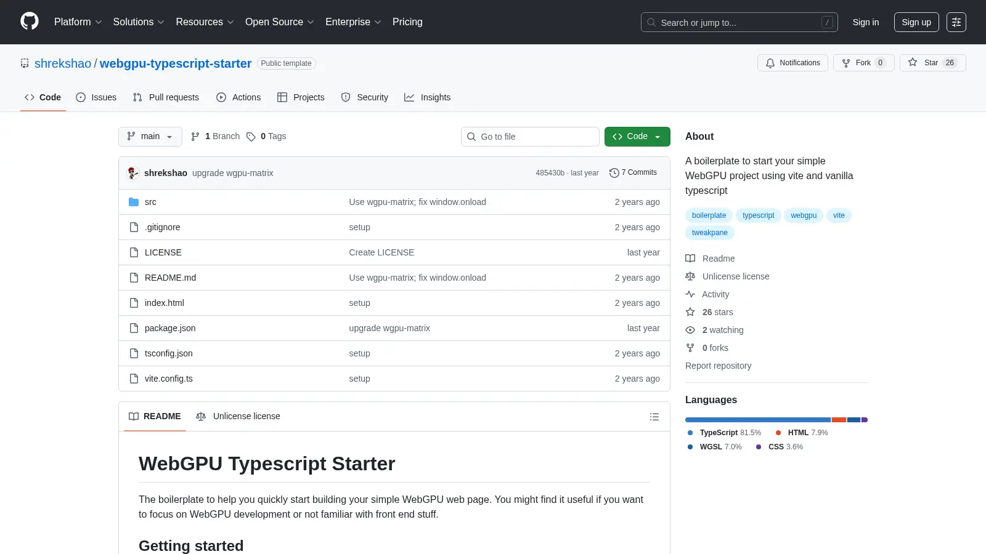Click the tweakpane topic tag

tap(709, 233)
